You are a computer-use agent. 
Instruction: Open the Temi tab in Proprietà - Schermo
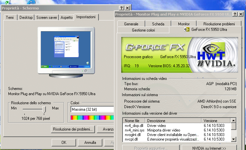click(x=10, y=18)
